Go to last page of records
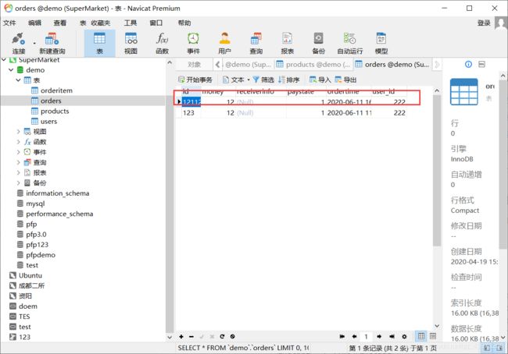508x354 pixels. coord(392,337)
